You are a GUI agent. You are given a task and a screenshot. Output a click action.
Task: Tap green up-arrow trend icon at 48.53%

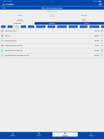[102, 41]
